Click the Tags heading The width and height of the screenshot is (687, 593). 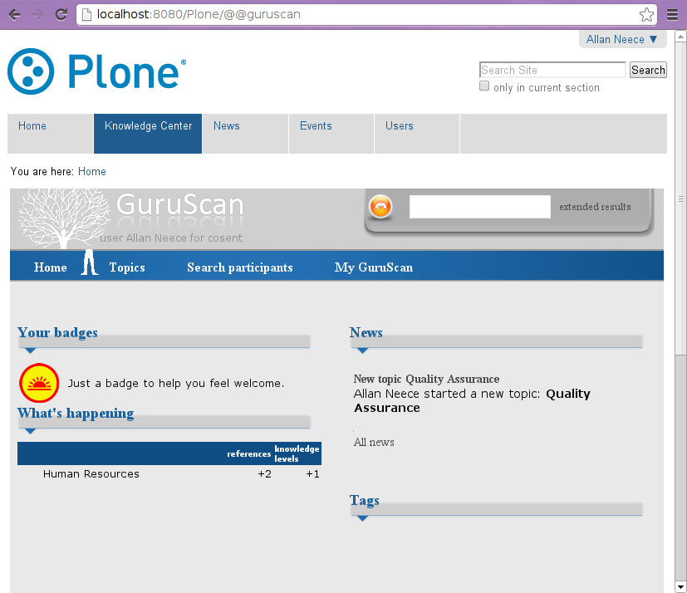[x=364, y=500]
